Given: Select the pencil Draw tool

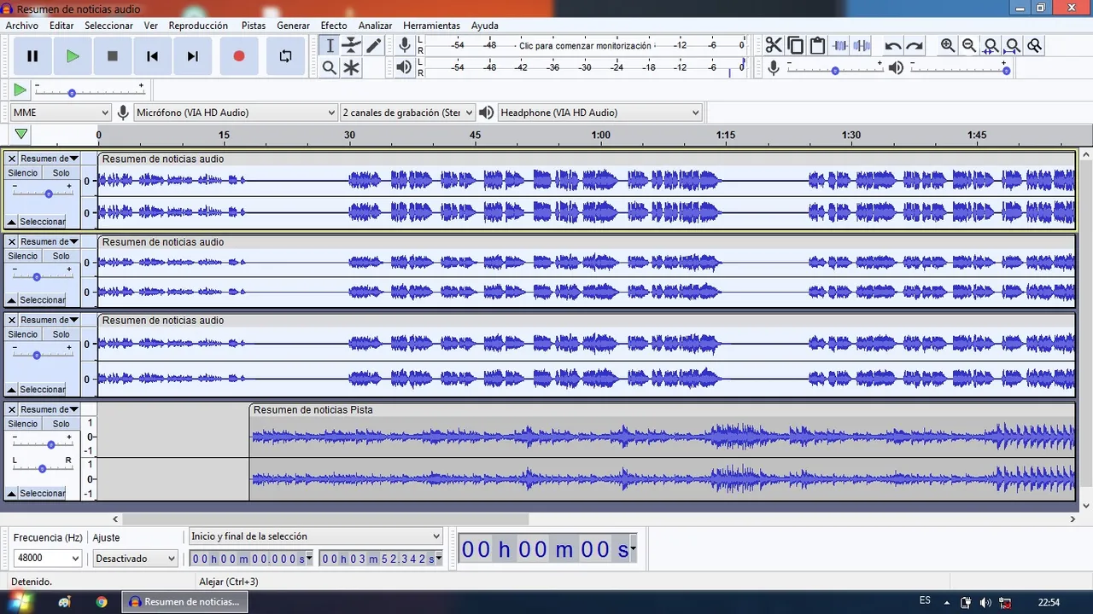Looking at the screenshot, I should (374, 46).
